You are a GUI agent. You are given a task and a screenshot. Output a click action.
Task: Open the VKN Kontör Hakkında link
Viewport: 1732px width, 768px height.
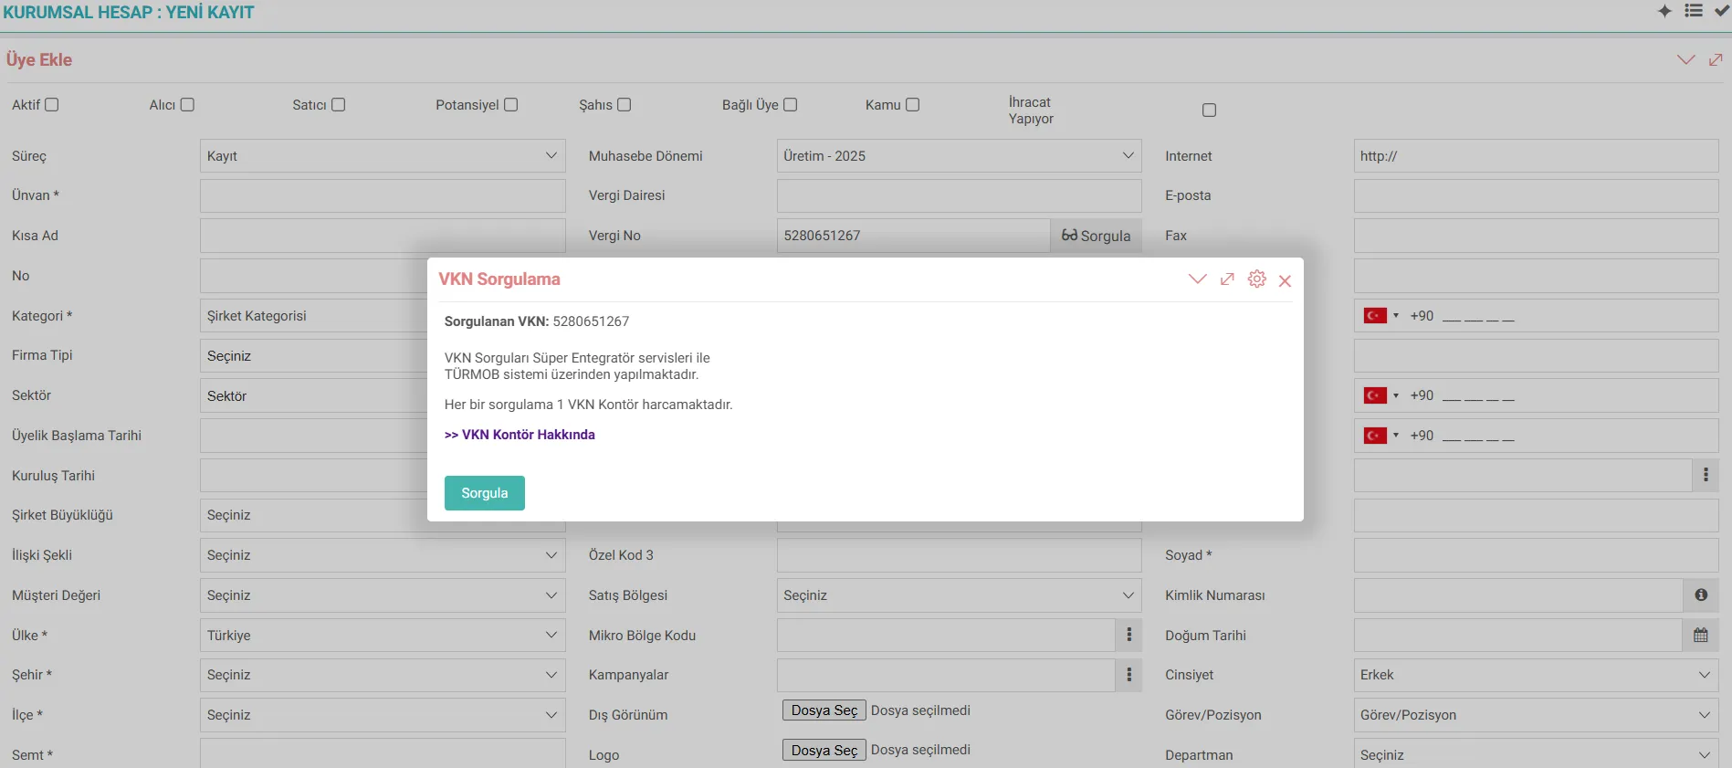[x=520, y=435]
